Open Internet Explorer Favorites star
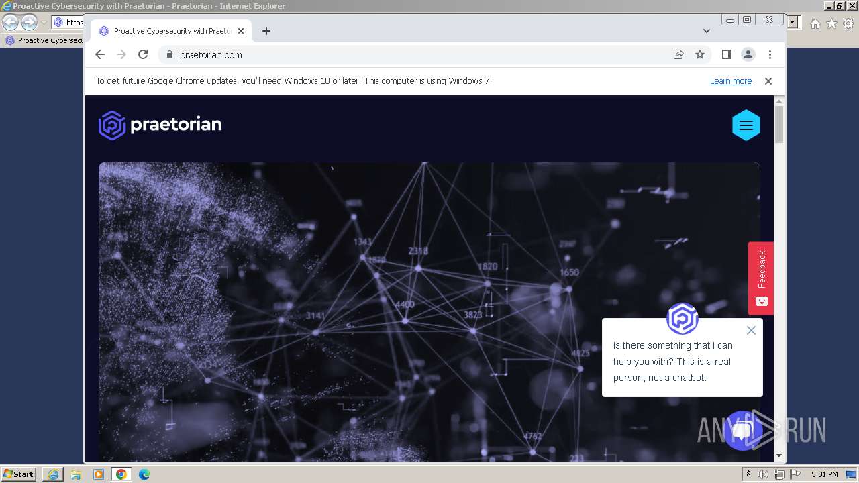859x483 pixels. 831,23
